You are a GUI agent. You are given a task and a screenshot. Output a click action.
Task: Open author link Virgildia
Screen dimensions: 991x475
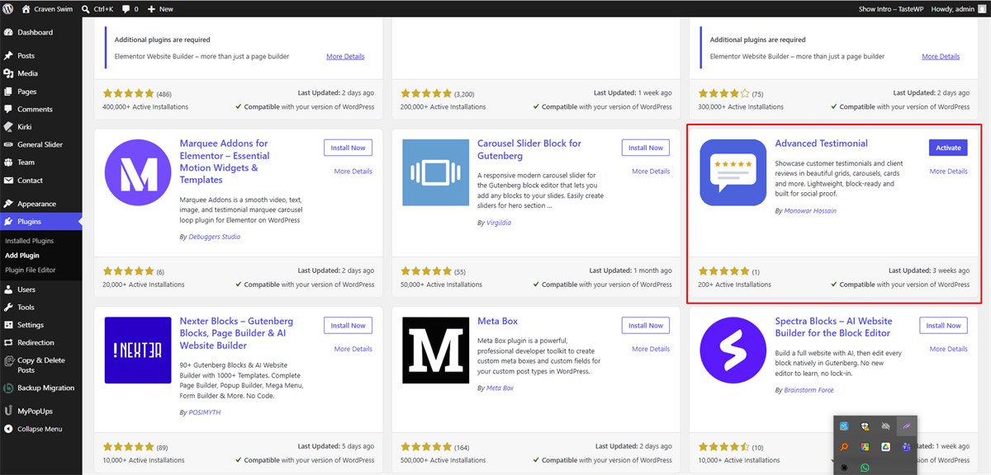pyautogui.click(x=500, y=223)
